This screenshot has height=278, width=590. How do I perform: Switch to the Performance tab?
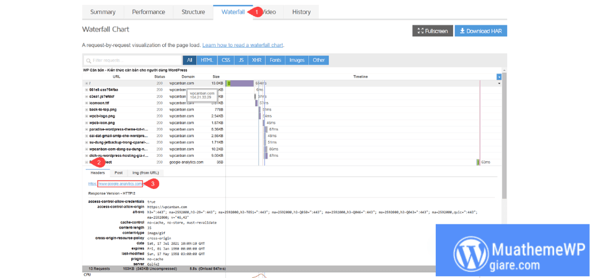pyautogui.click(x=148, y=12)
